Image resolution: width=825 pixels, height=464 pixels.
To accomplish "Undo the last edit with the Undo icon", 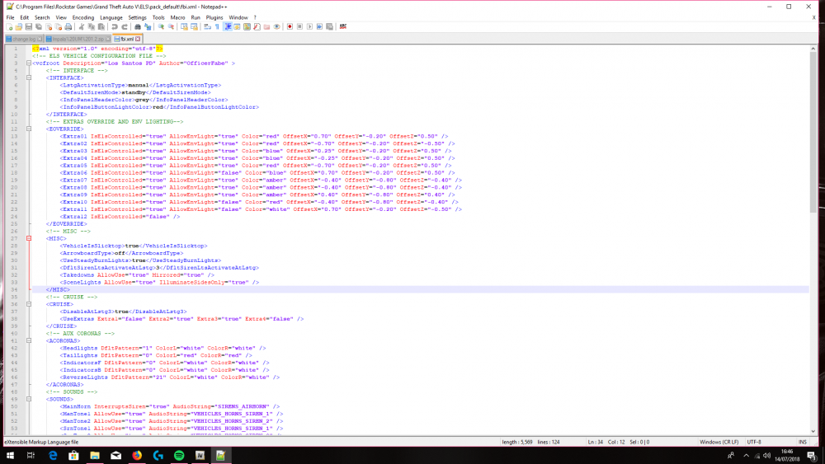I will pos(115,27).
